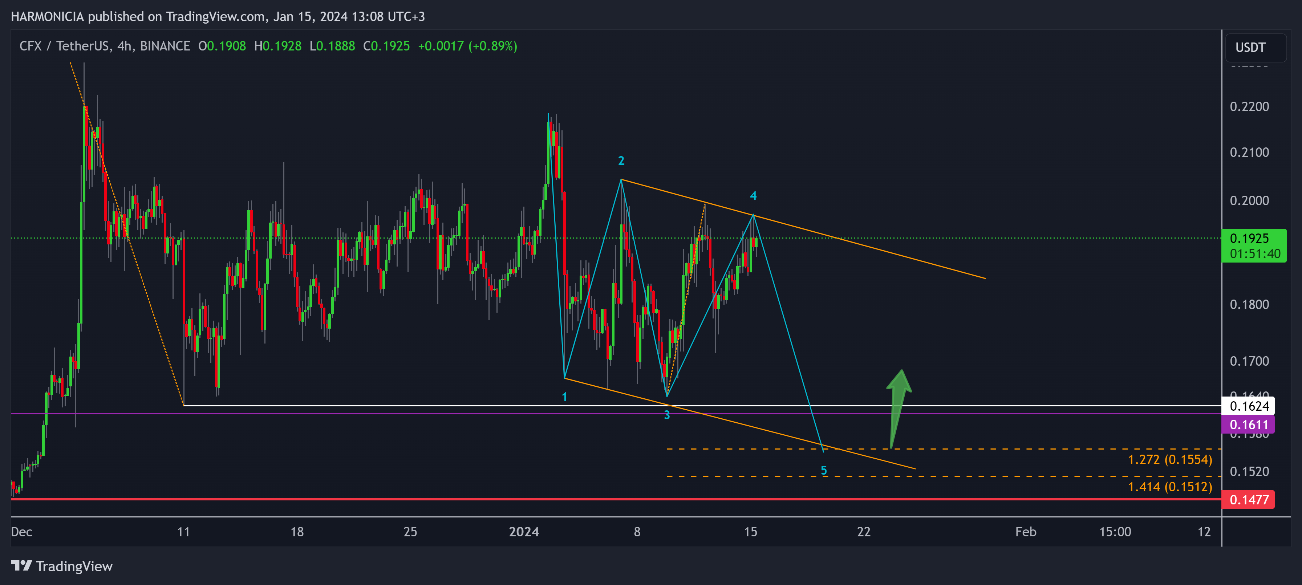Click the wave label 4
The height and width of the screenshot is (585, 1302).
(753, 195)
